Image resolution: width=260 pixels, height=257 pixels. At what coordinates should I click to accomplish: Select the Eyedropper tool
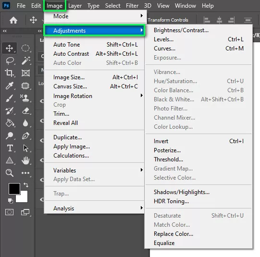coord(10,86)
